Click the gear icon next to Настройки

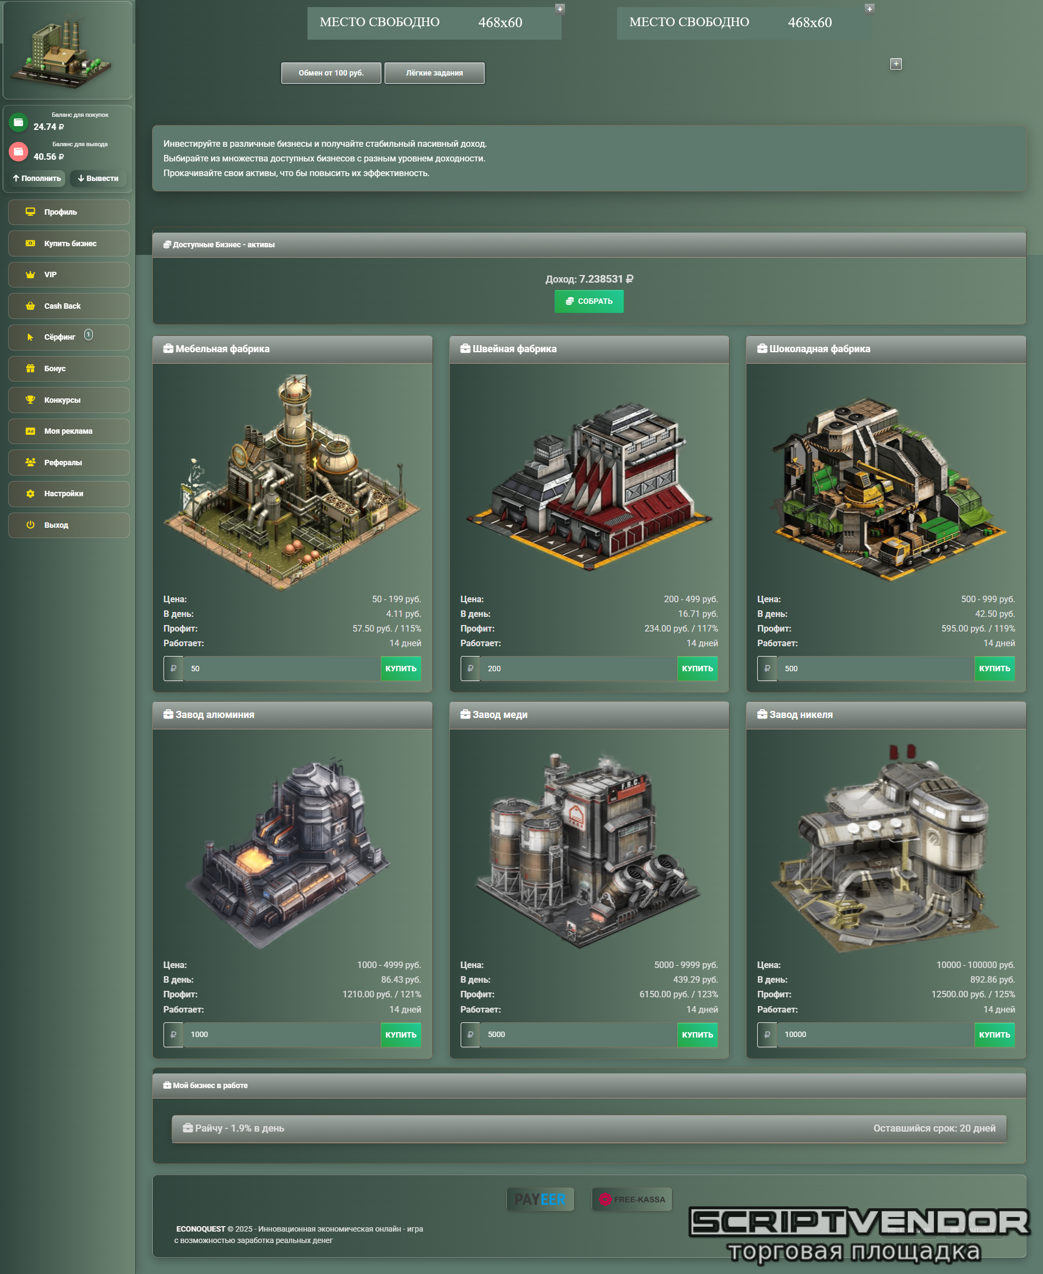coord(30,494)
